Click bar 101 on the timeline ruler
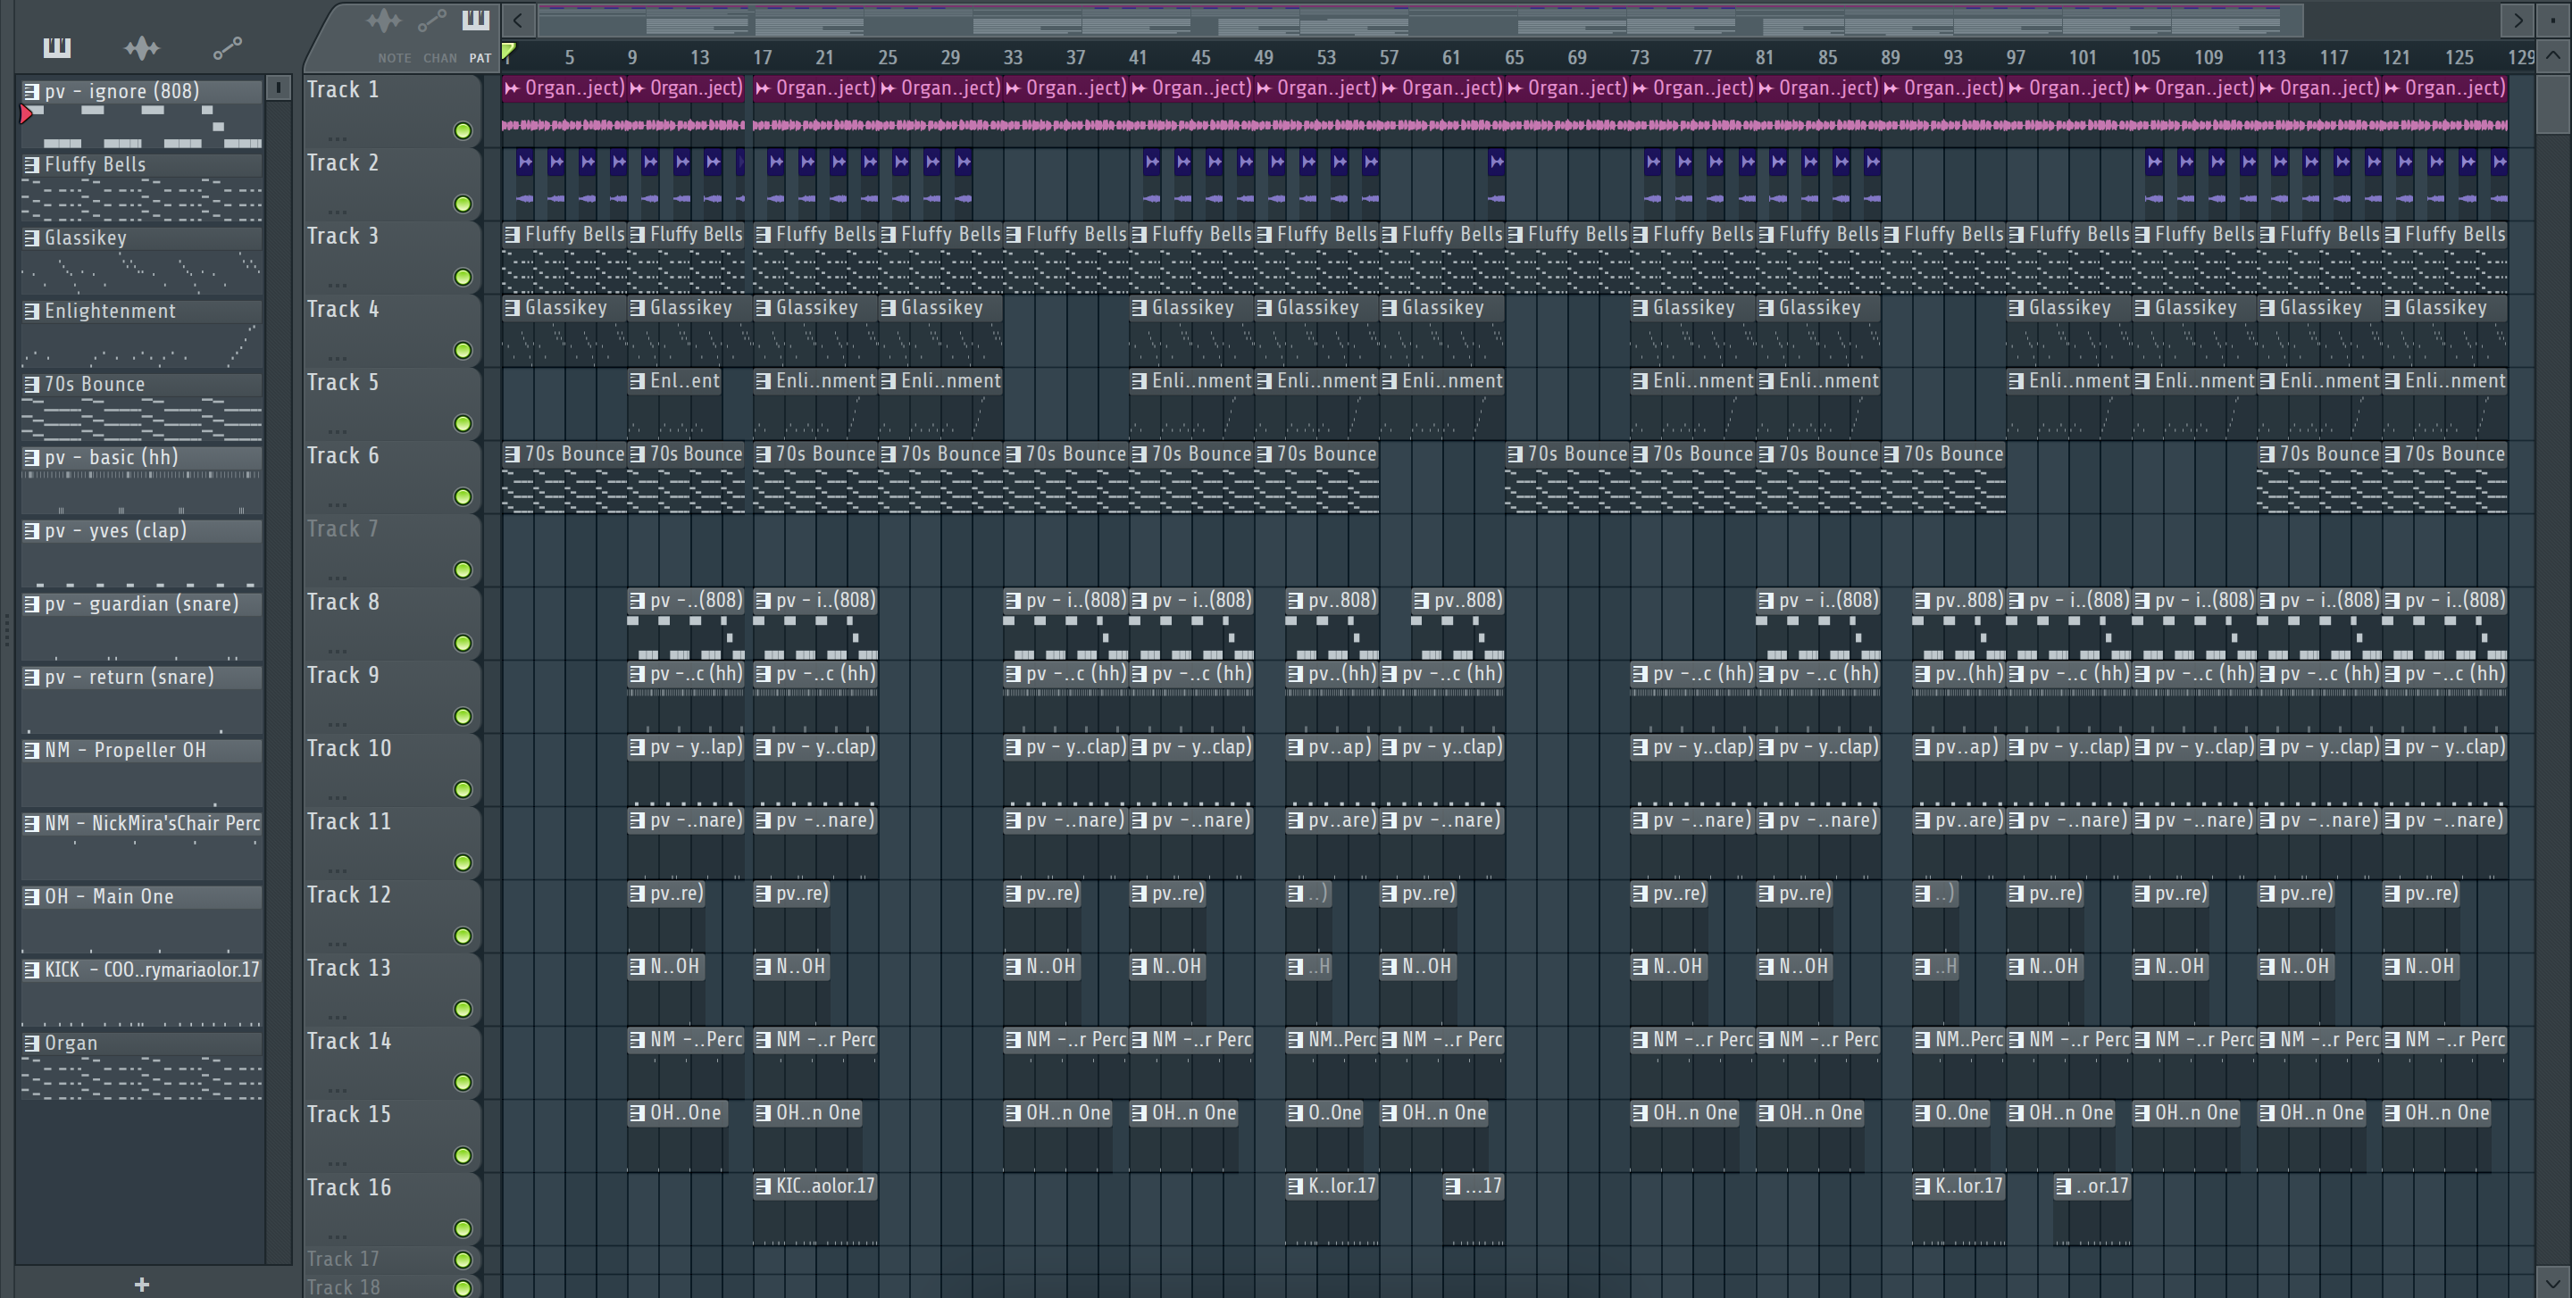The height and width of the screenshot is (1298, 2572). (2082, 57)
